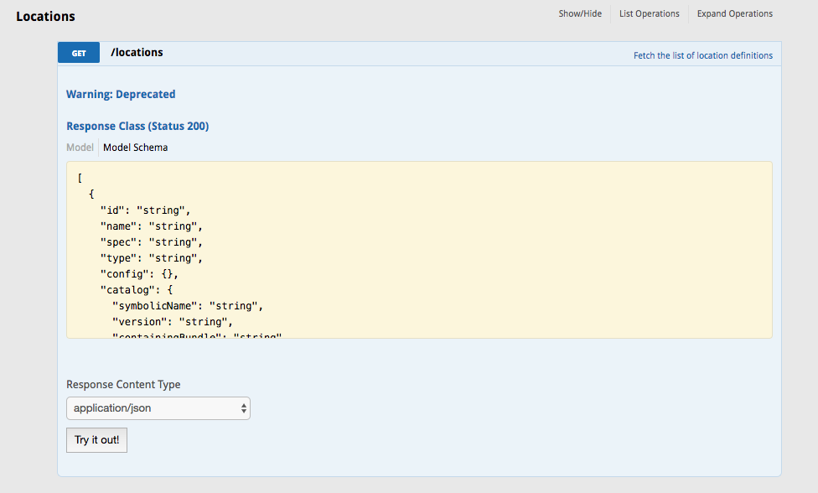818x493 pixels.
Task: Click List Operations link
Action: 649,13
